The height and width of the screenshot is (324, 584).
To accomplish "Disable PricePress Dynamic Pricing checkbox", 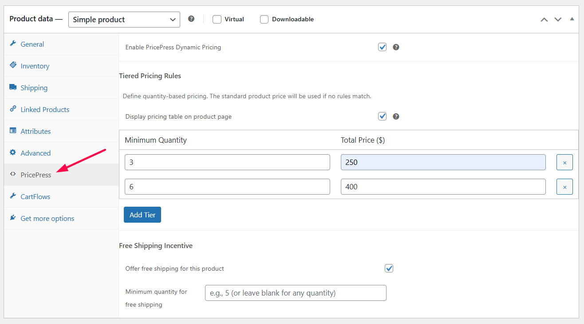I will 382,47.
